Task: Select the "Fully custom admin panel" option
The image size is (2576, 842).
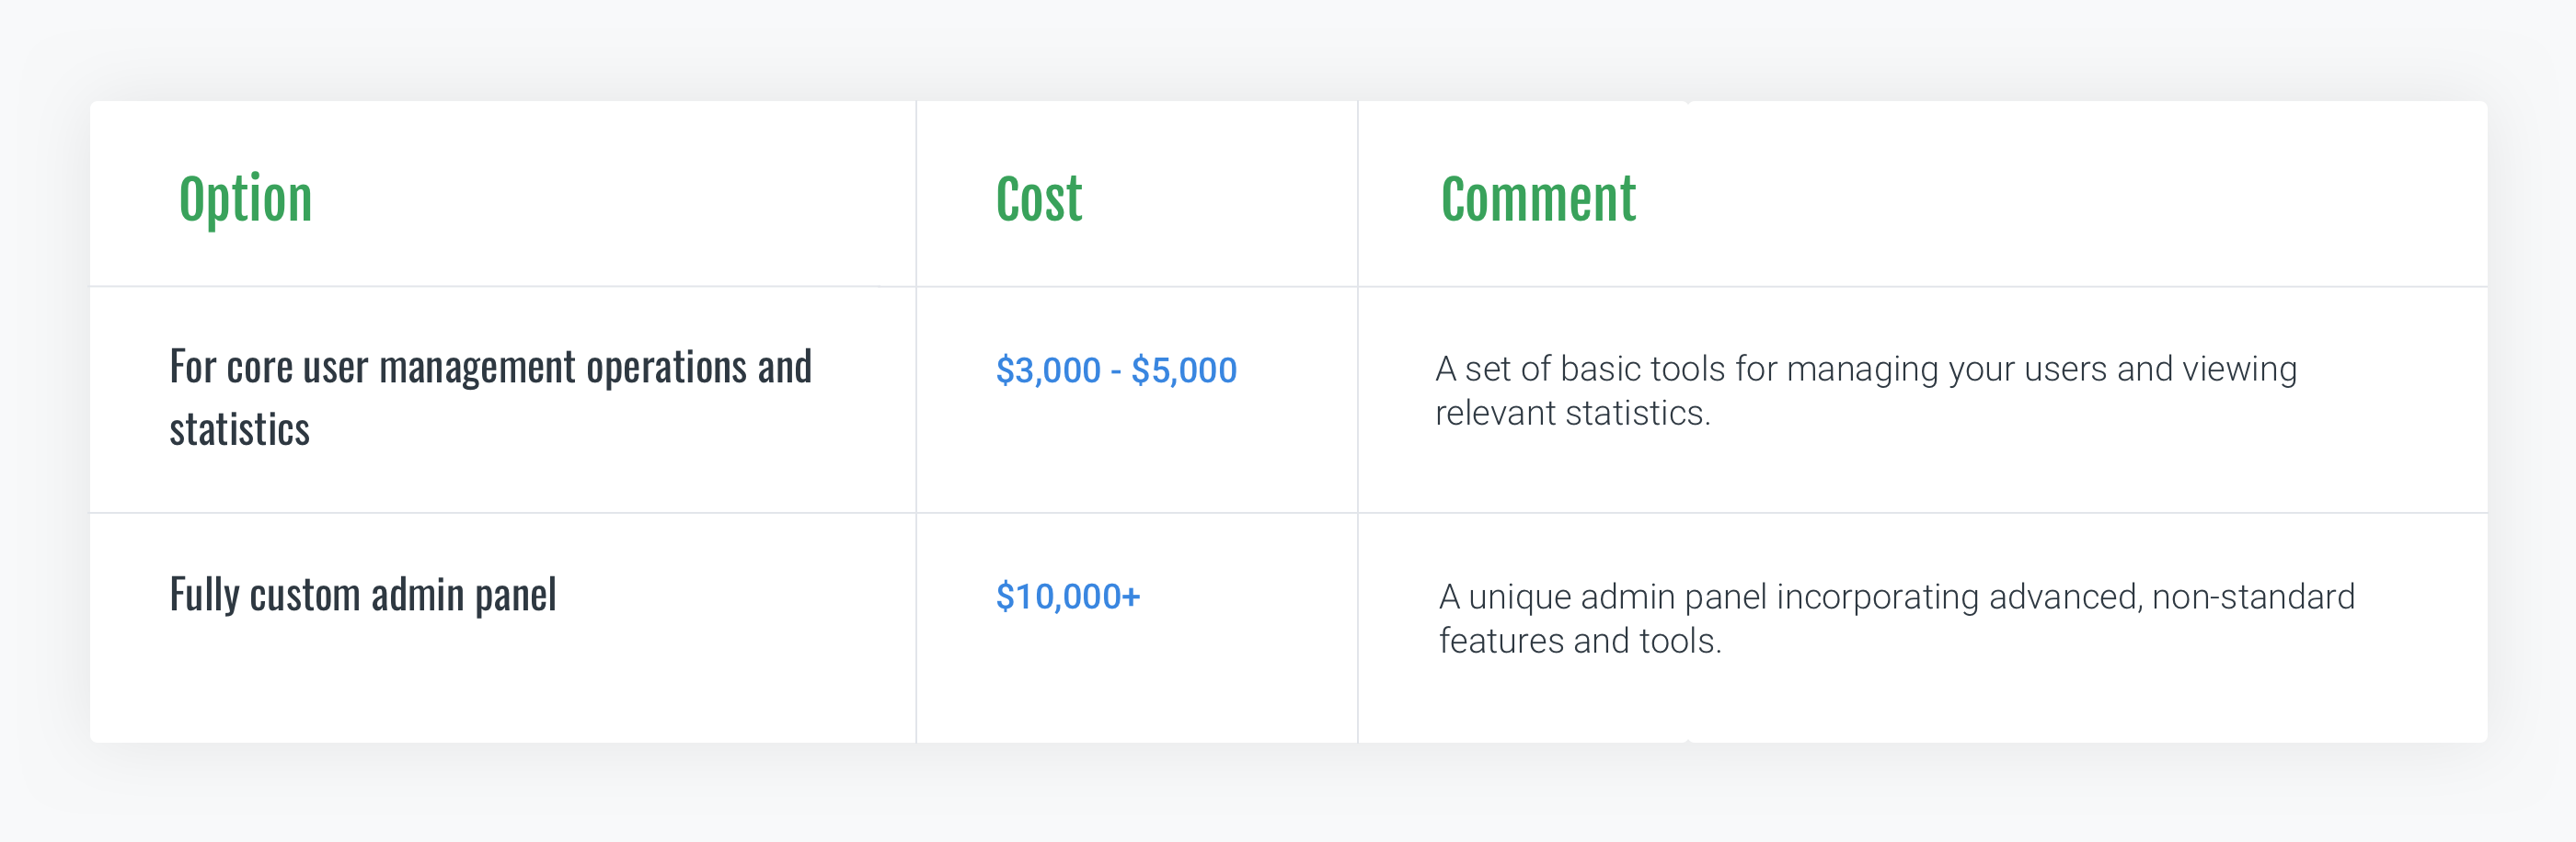Action: click(362, 596)
